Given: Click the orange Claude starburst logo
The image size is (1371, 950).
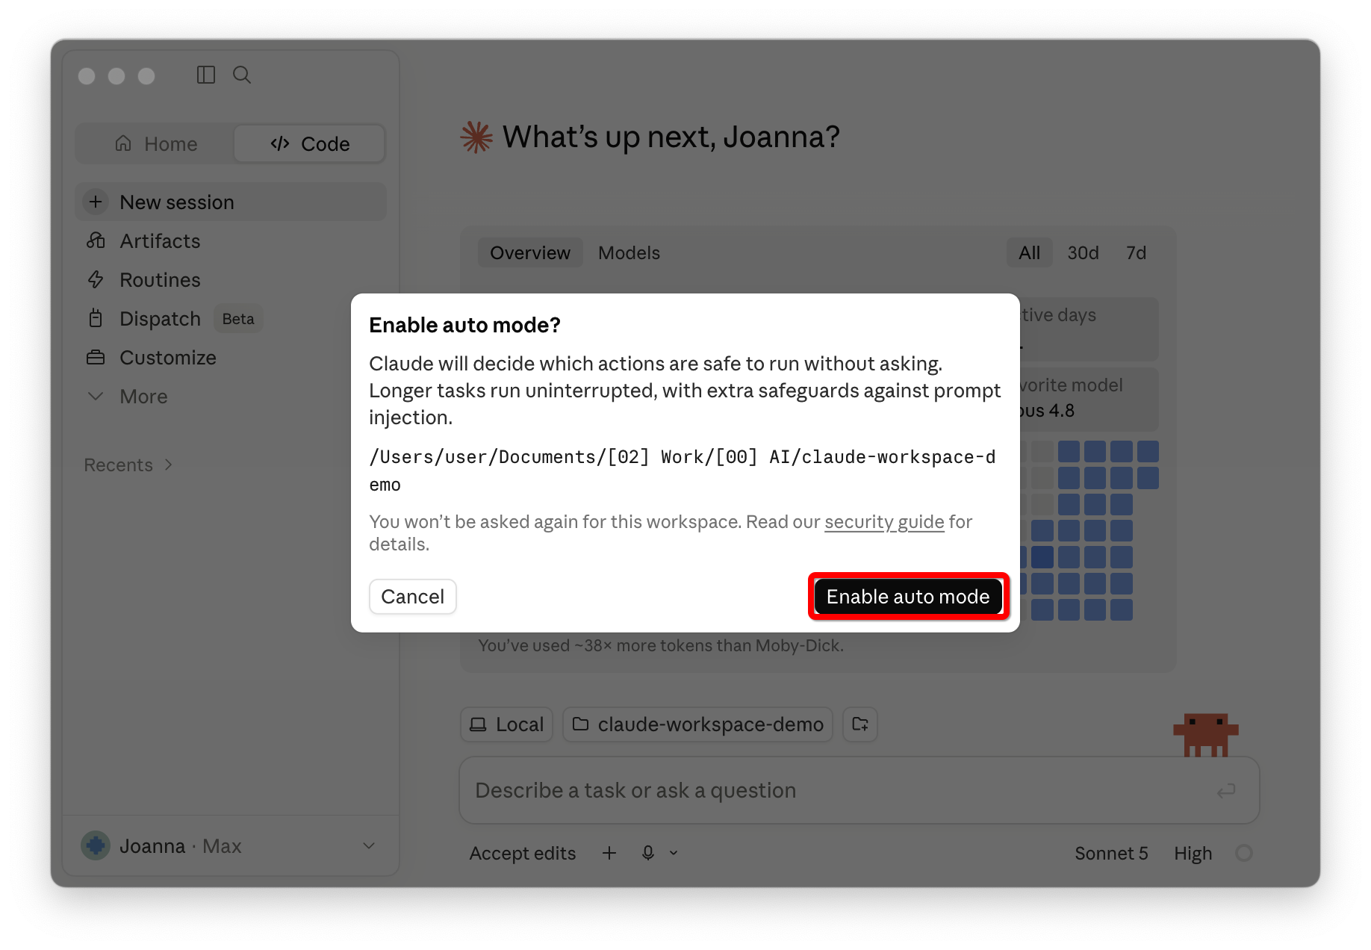Looking at the screenshot, I should point(476,137).
